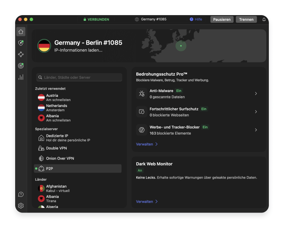Connect to Albania Tirana

tap(78, 199)
